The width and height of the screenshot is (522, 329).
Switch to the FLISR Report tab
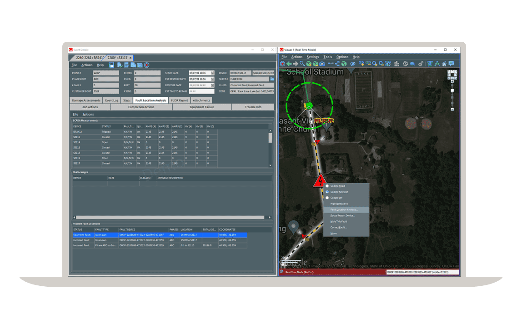[x=180, y=100]
